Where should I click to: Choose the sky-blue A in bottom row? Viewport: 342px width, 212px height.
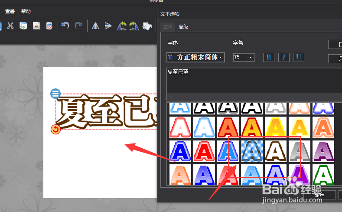(252, 174)
